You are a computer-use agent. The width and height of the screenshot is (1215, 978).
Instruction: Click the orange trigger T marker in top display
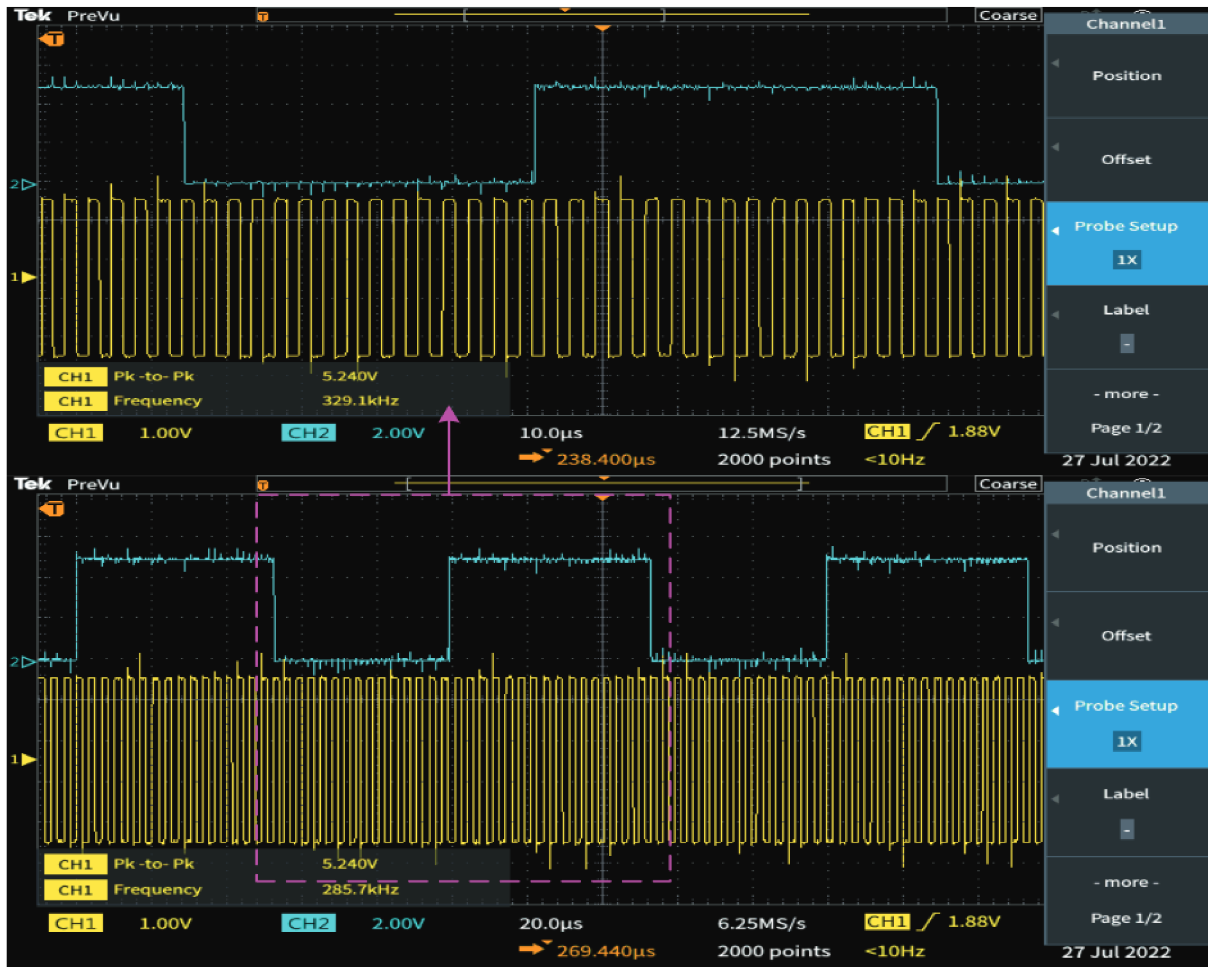tap(52, 40)
